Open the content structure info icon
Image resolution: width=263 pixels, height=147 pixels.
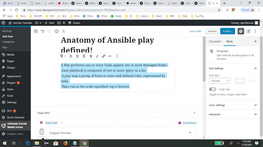(57, 31)
